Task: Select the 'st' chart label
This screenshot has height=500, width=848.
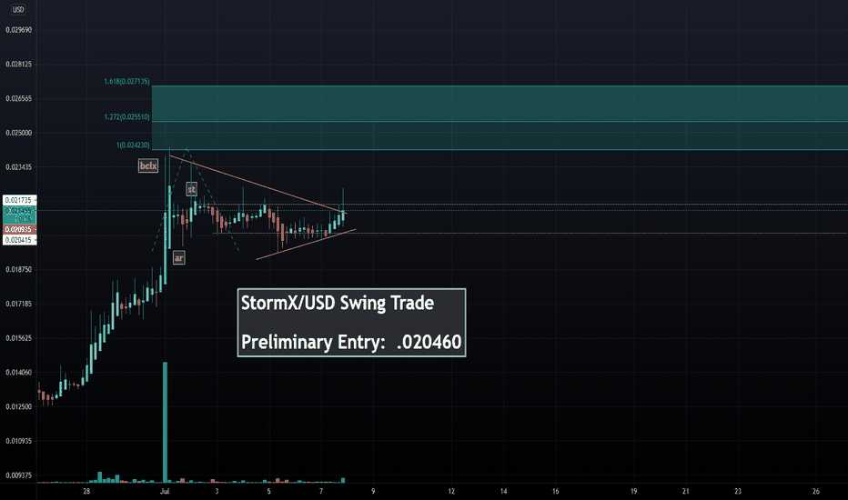Action: coord(191,189)
